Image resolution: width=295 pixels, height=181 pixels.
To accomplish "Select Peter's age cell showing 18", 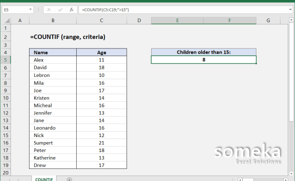I will point(102,150).
